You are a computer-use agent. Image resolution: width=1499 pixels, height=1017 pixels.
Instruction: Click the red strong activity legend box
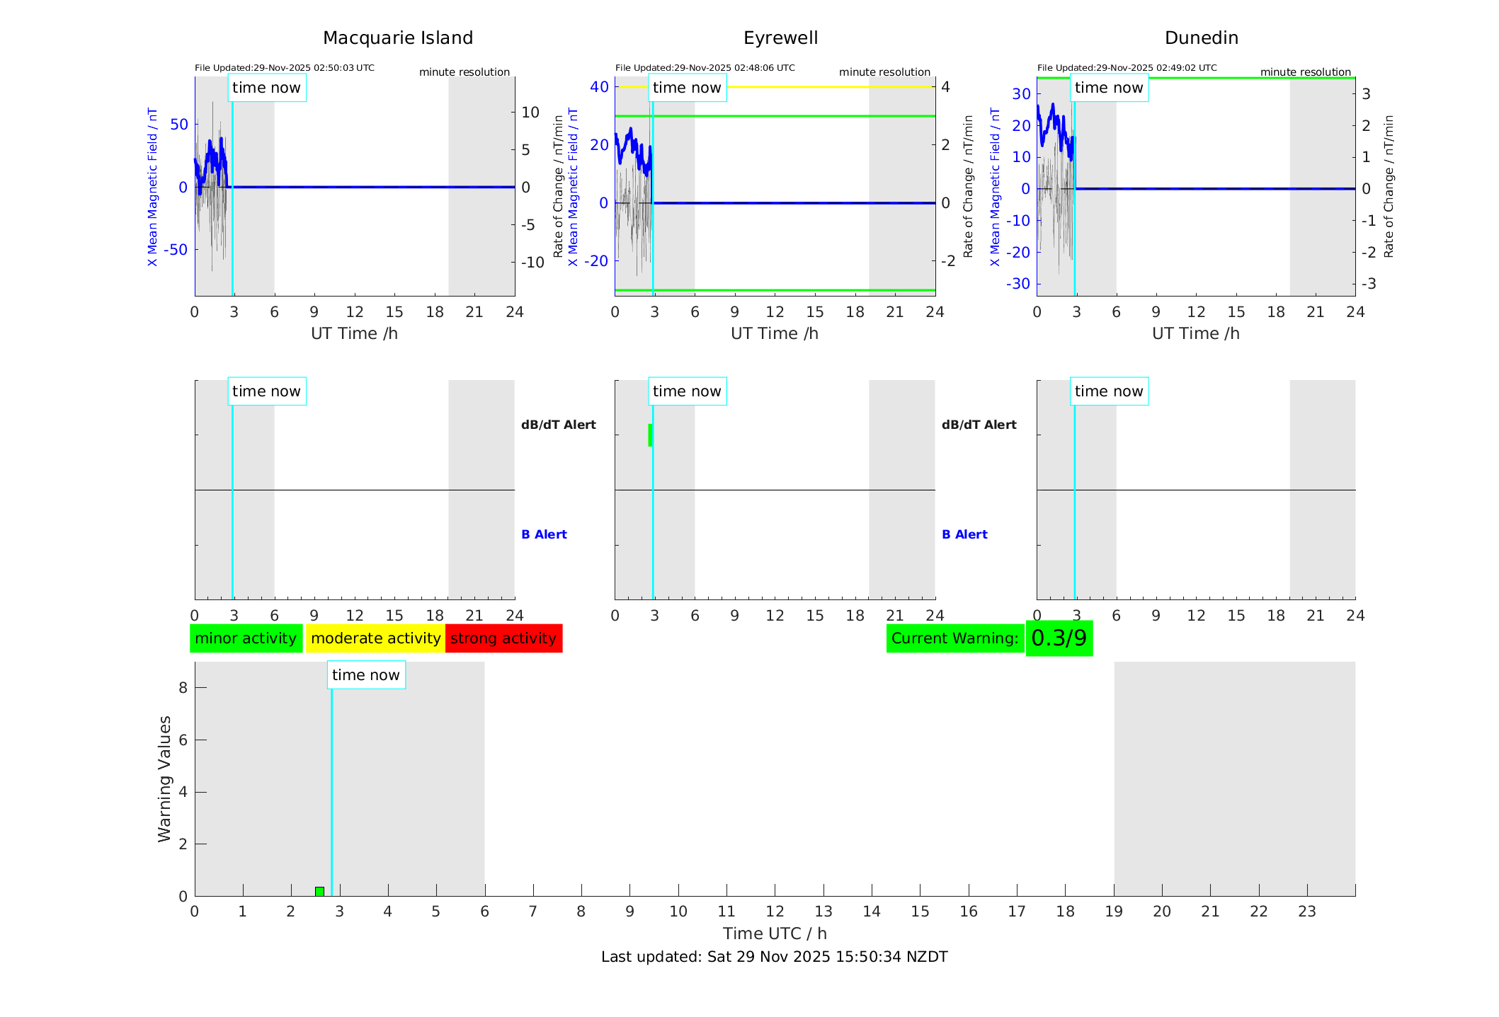pos(503,638)
